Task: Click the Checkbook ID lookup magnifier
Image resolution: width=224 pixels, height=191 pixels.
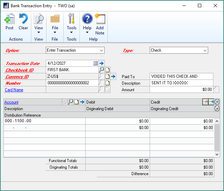Action: [x=102, y=70]
